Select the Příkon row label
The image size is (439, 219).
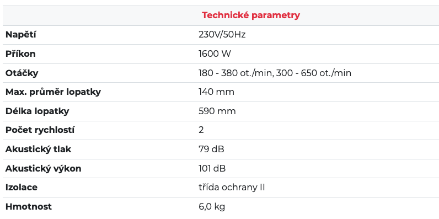coord(20,54)
